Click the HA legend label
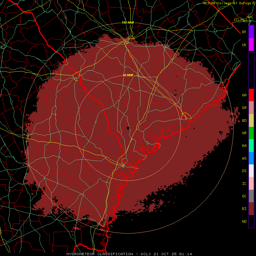Image resolution: width=256 pixels, height=256 pixels. [244, 95]
